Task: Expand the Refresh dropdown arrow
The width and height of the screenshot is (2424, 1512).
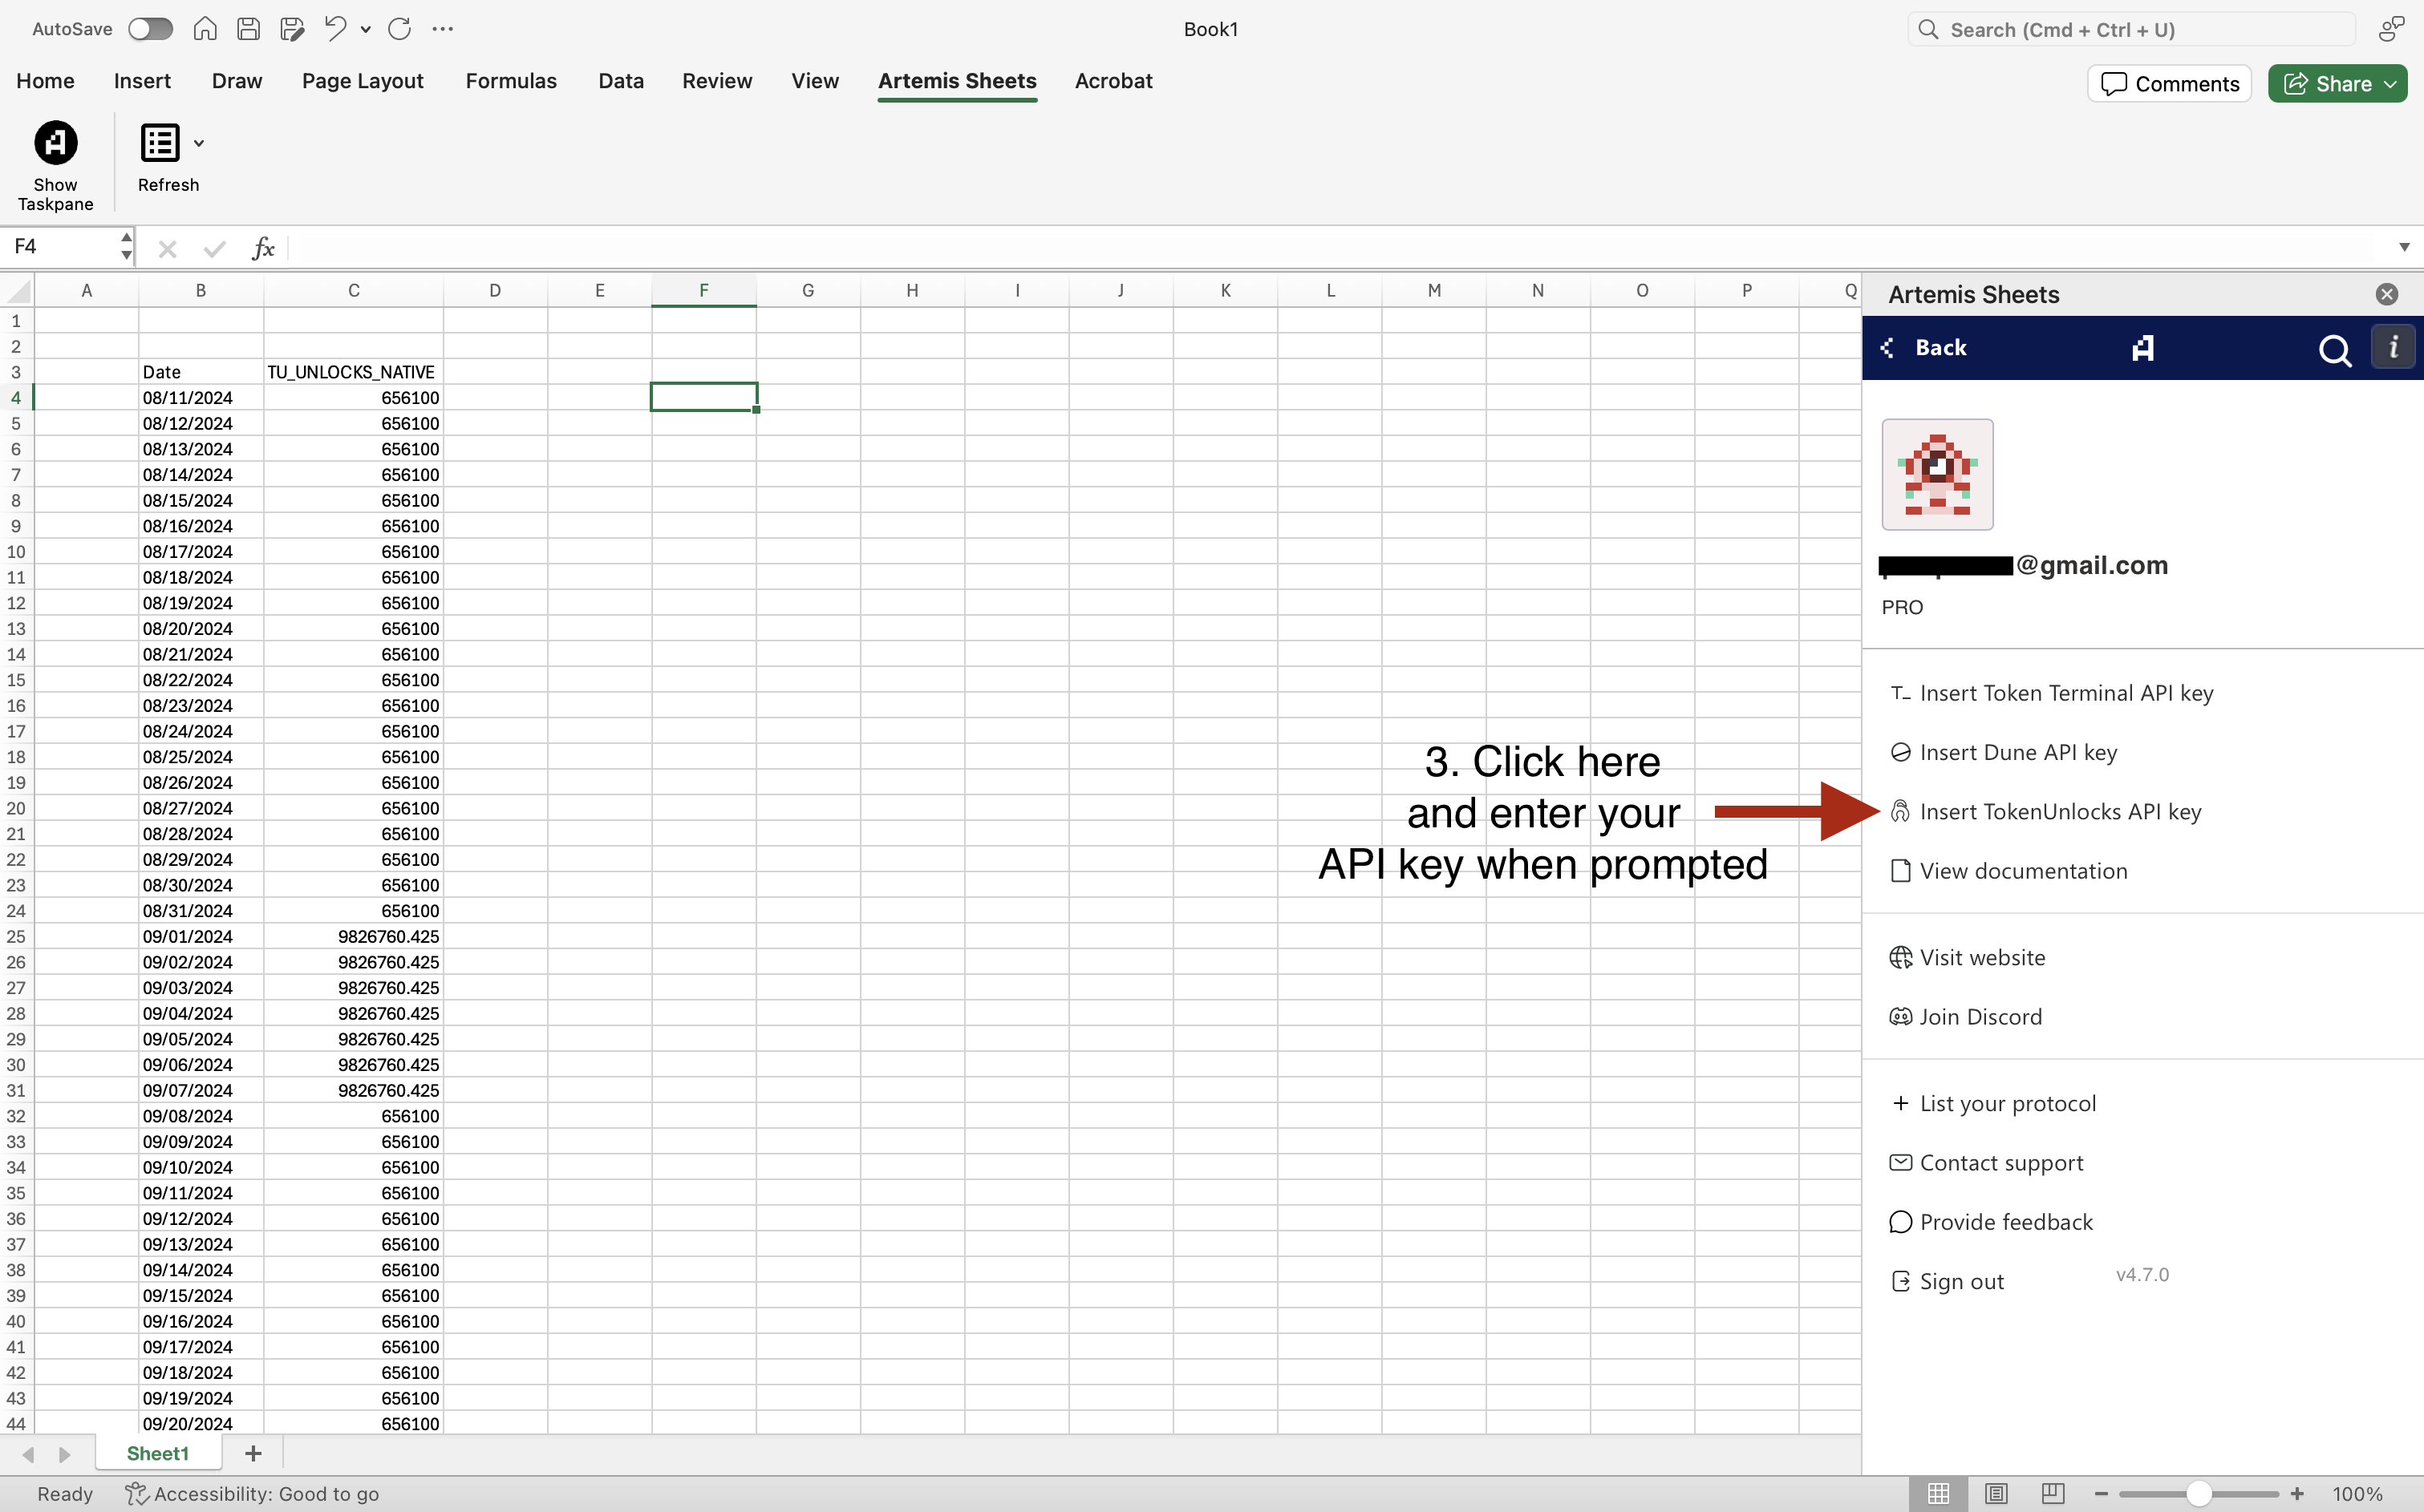Action: point(199,144)
